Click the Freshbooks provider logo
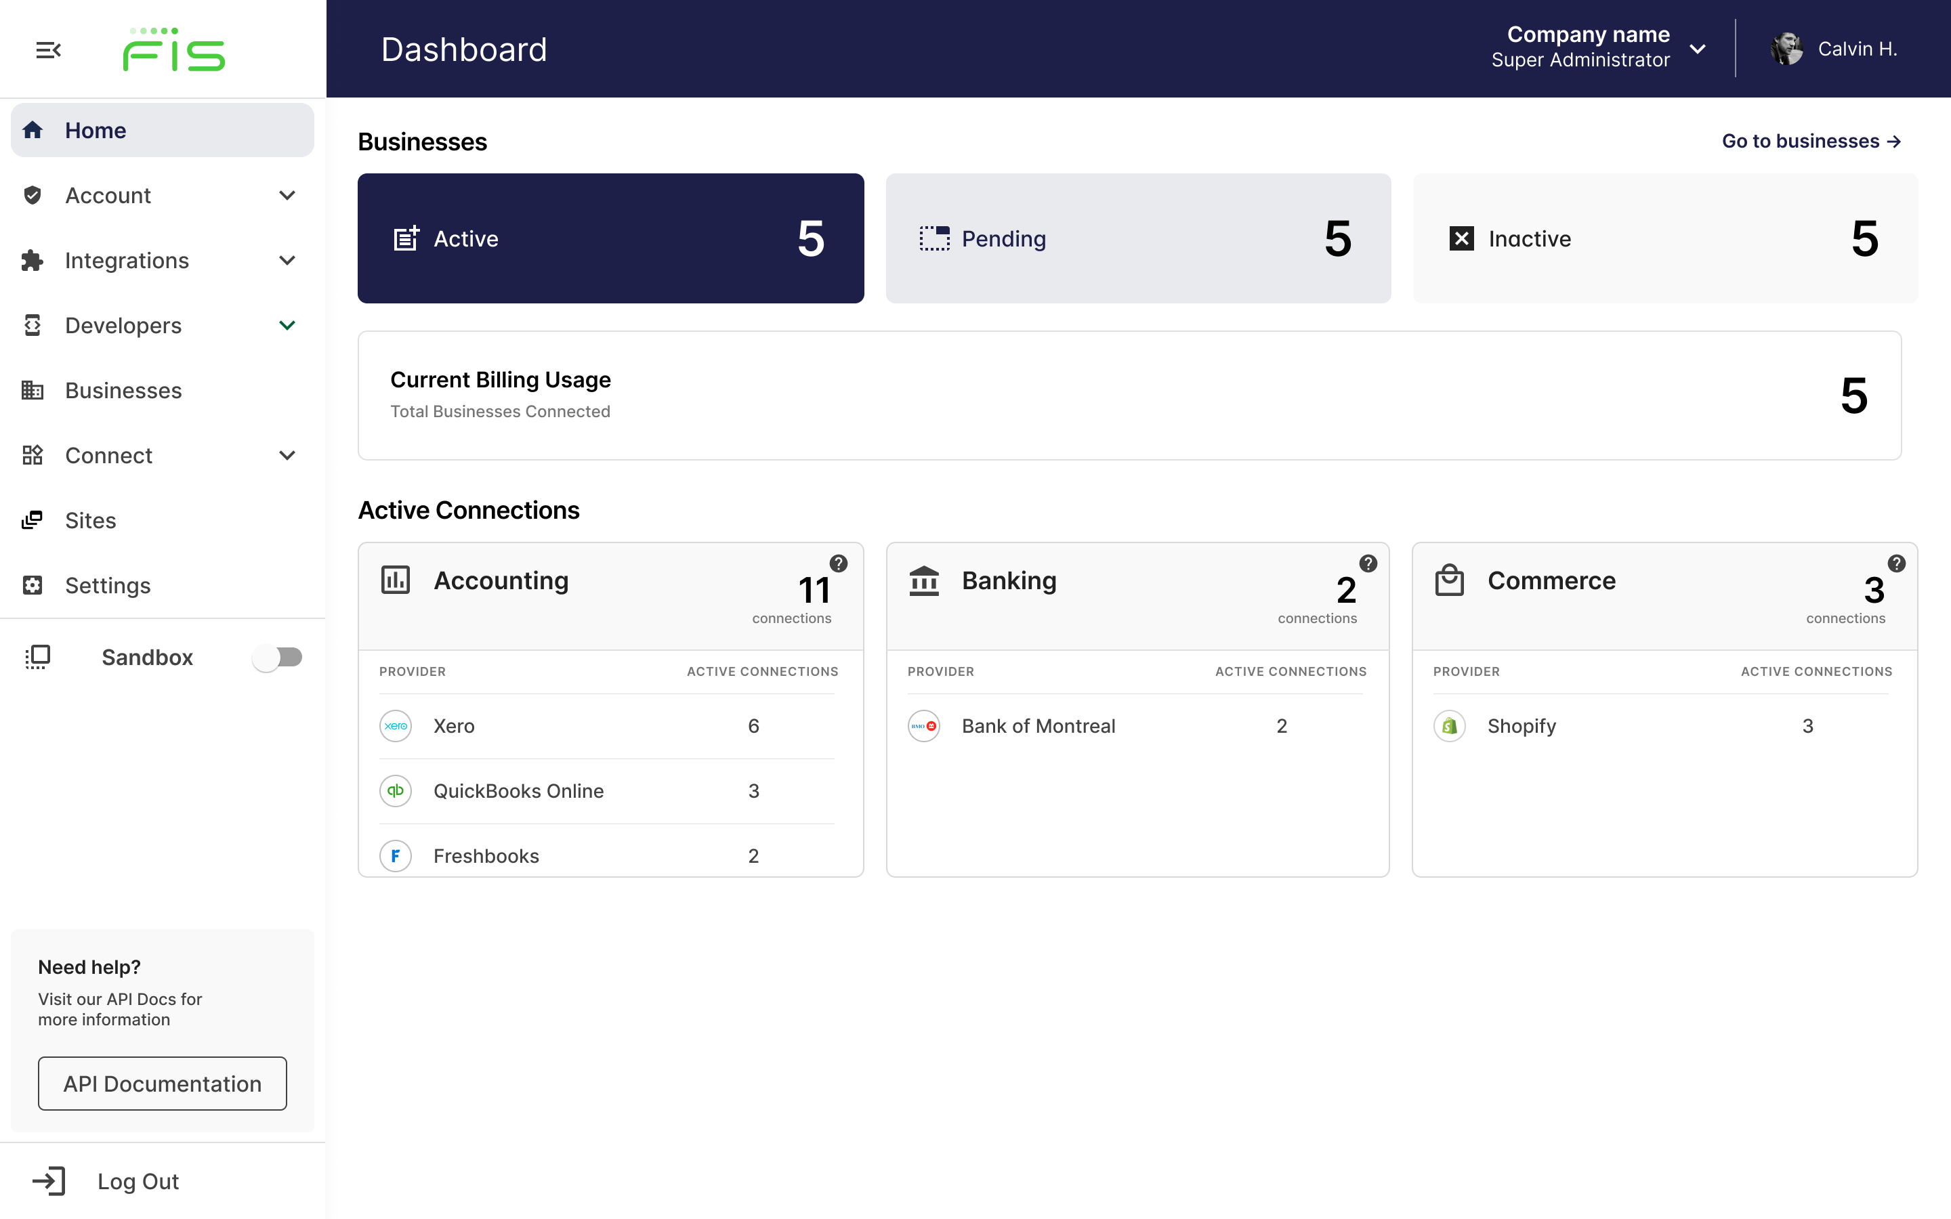 pos(395,855)
